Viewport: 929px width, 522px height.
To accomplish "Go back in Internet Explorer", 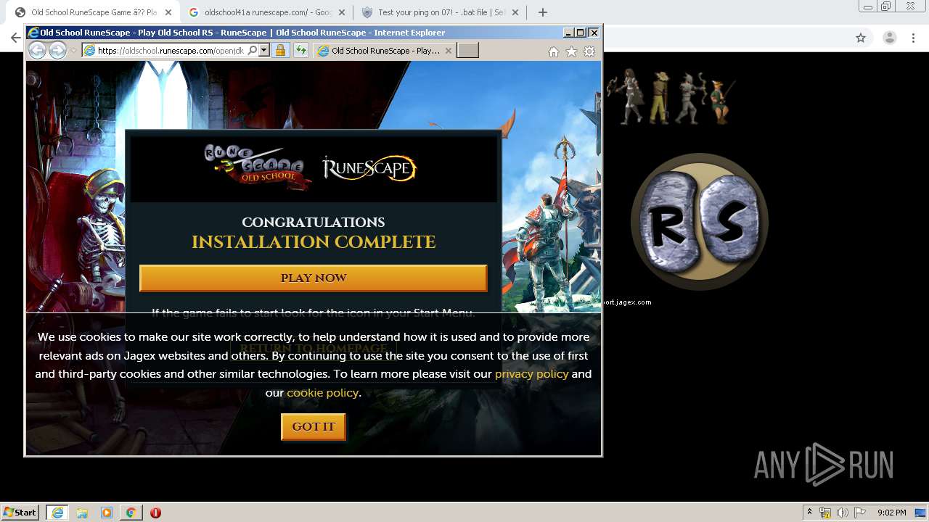I will [x=37, y=50].
